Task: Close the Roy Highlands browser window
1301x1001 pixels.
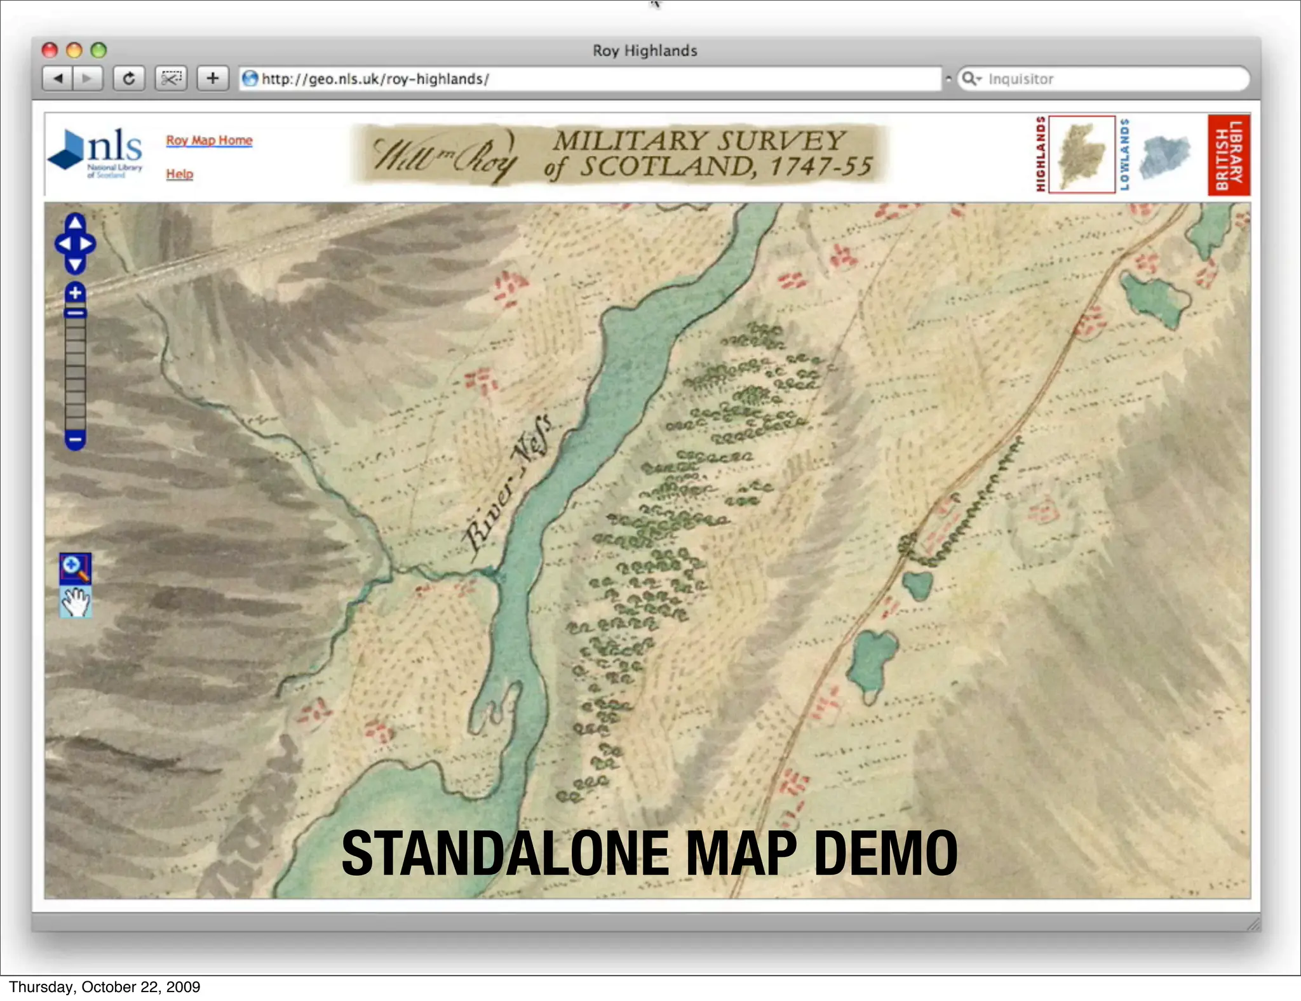Action: tap(50, 50)
